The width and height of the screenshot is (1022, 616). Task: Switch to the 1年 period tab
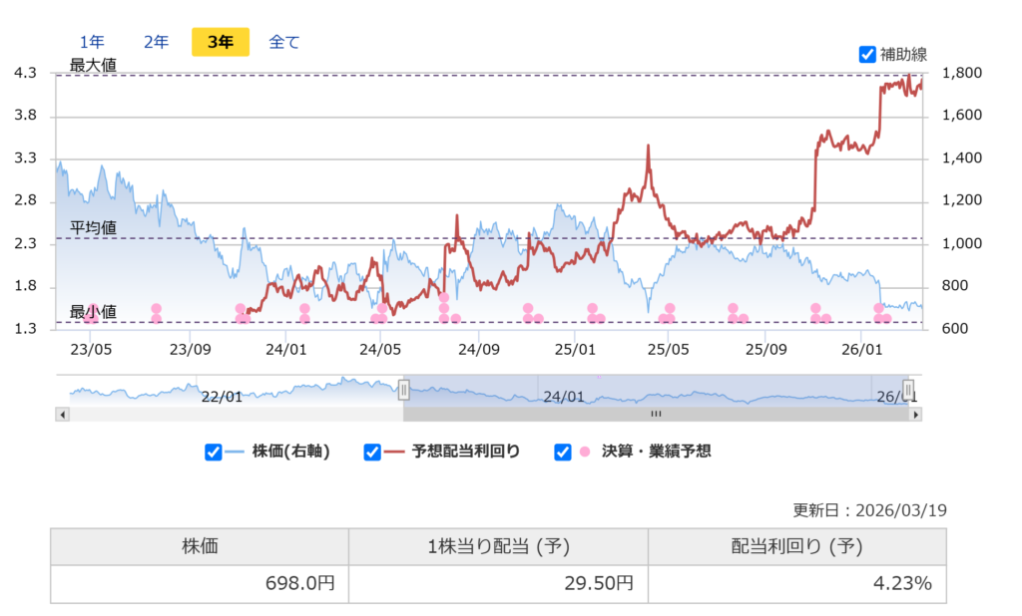click(x=92, y=42)
